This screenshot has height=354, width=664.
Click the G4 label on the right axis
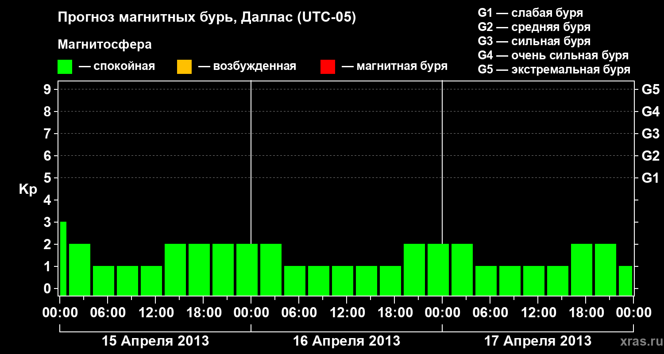pyautogui.click(x=651, y=112)
